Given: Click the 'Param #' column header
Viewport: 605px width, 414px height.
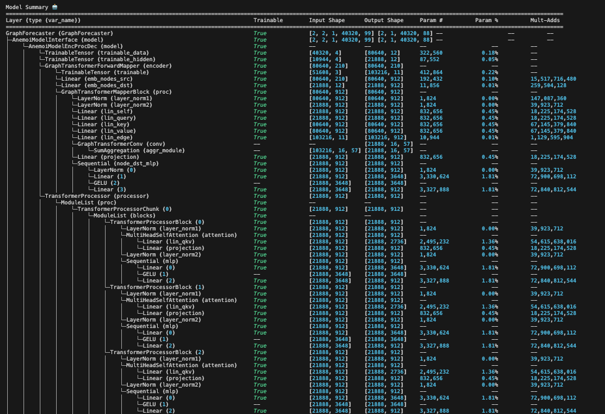Looking at the screenshot, I should pos(432,20).
